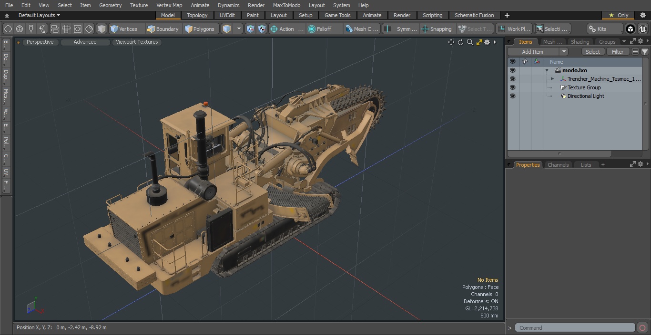This screenshot has height=335, width=651.
Task: Toggle visibility of Trencher_Machine_Tesmec item
Action: click(512, 79)
